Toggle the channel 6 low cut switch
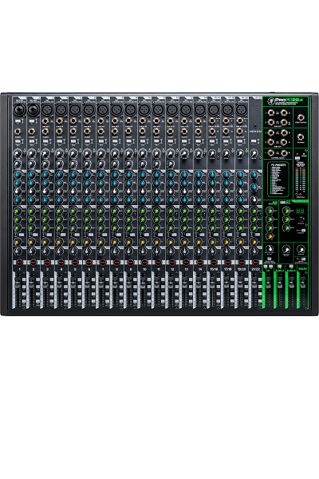Screen dimensions: 319x479 click(x=87, y=142)
